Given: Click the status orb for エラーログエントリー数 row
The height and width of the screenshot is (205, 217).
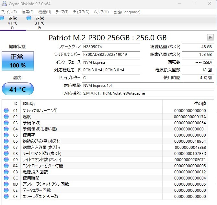Looking at the screenshot, I should 6,196.
